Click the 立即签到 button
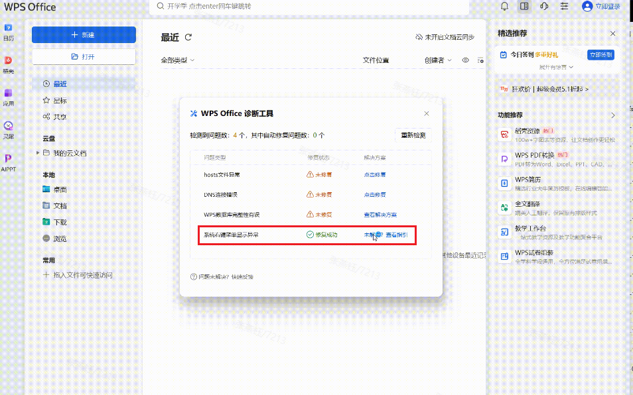 coord(600,55)
